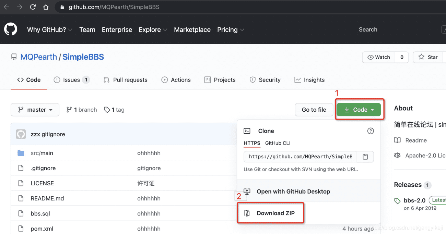Click the zzx committer avatar
Viewport: 446px width, 234px height.
21,134
